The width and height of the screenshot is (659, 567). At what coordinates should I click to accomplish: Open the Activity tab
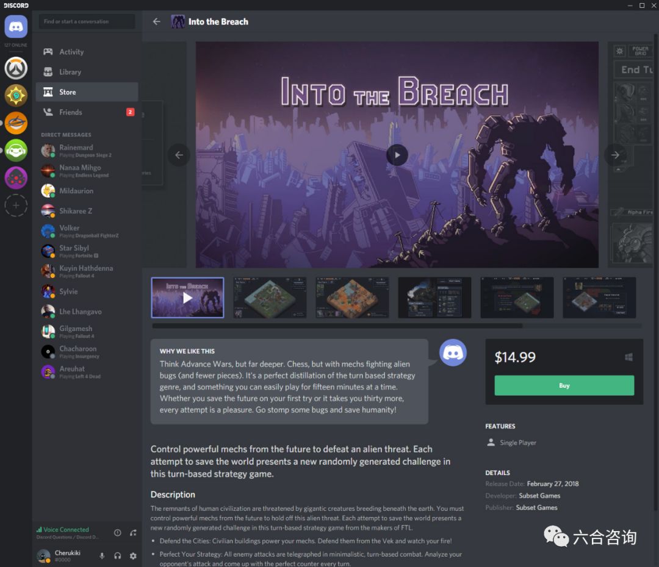(87, 52)
